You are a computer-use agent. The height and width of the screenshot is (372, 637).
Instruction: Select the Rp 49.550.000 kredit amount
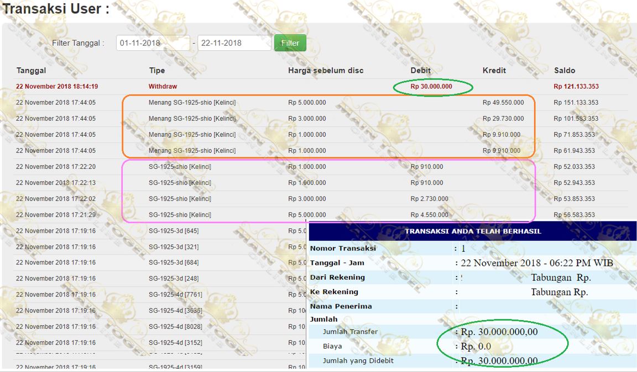(x=501, y=103)
